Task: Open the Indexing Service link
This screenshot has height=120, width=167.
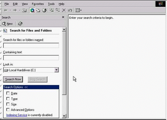Action: pos(17,115)
